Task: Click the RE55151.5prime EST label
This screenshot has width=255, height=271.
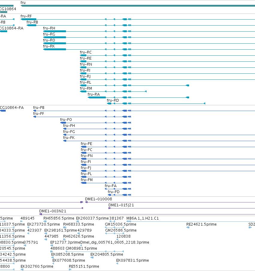Action: click(x=84, y=266)
